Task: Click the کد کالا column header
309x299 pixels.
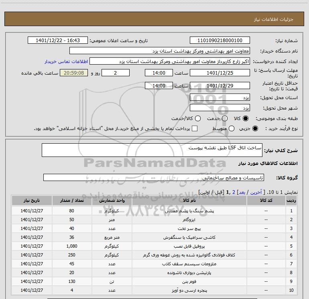Action: [x=266, y=200]
